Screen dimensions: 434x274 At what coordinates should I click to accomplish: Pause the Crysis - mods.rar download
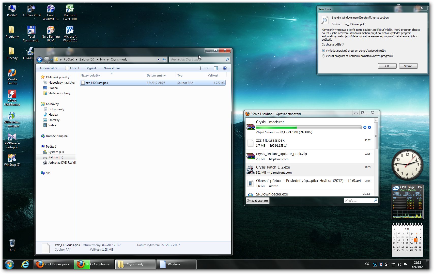tap(365, 127)
